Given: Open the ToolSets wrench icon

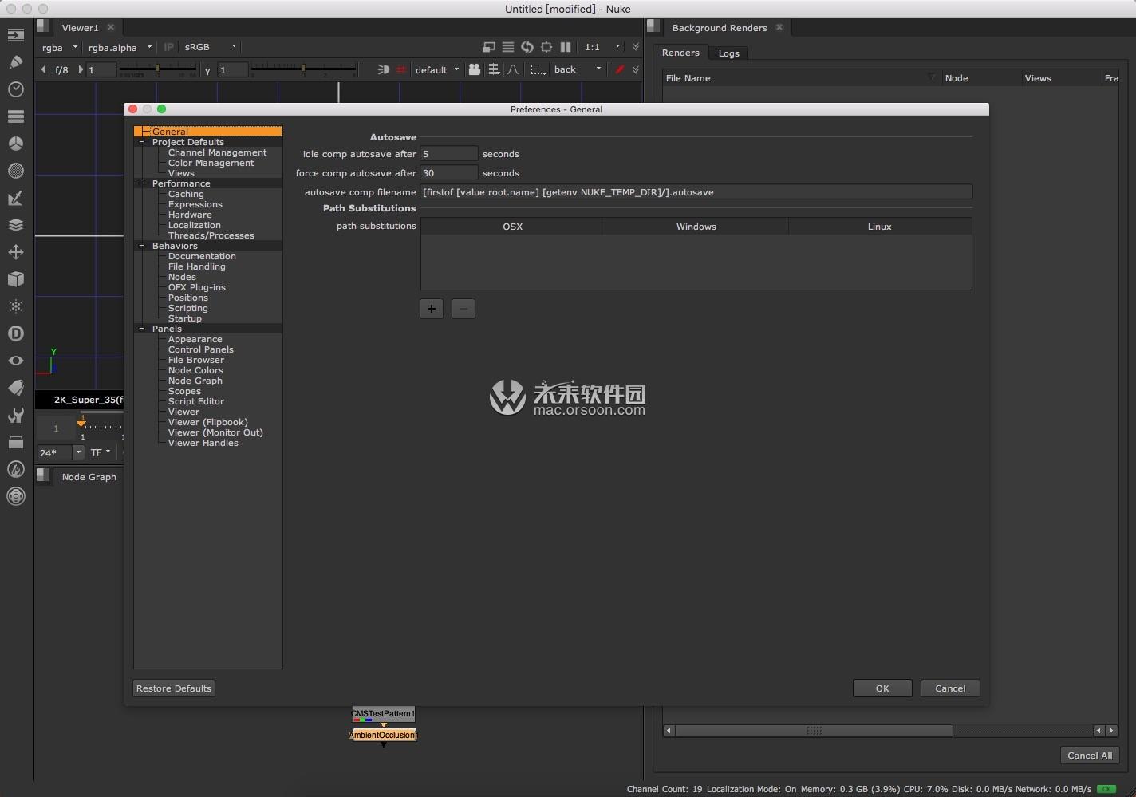Looking at the screenshot, I should [15, 415].
